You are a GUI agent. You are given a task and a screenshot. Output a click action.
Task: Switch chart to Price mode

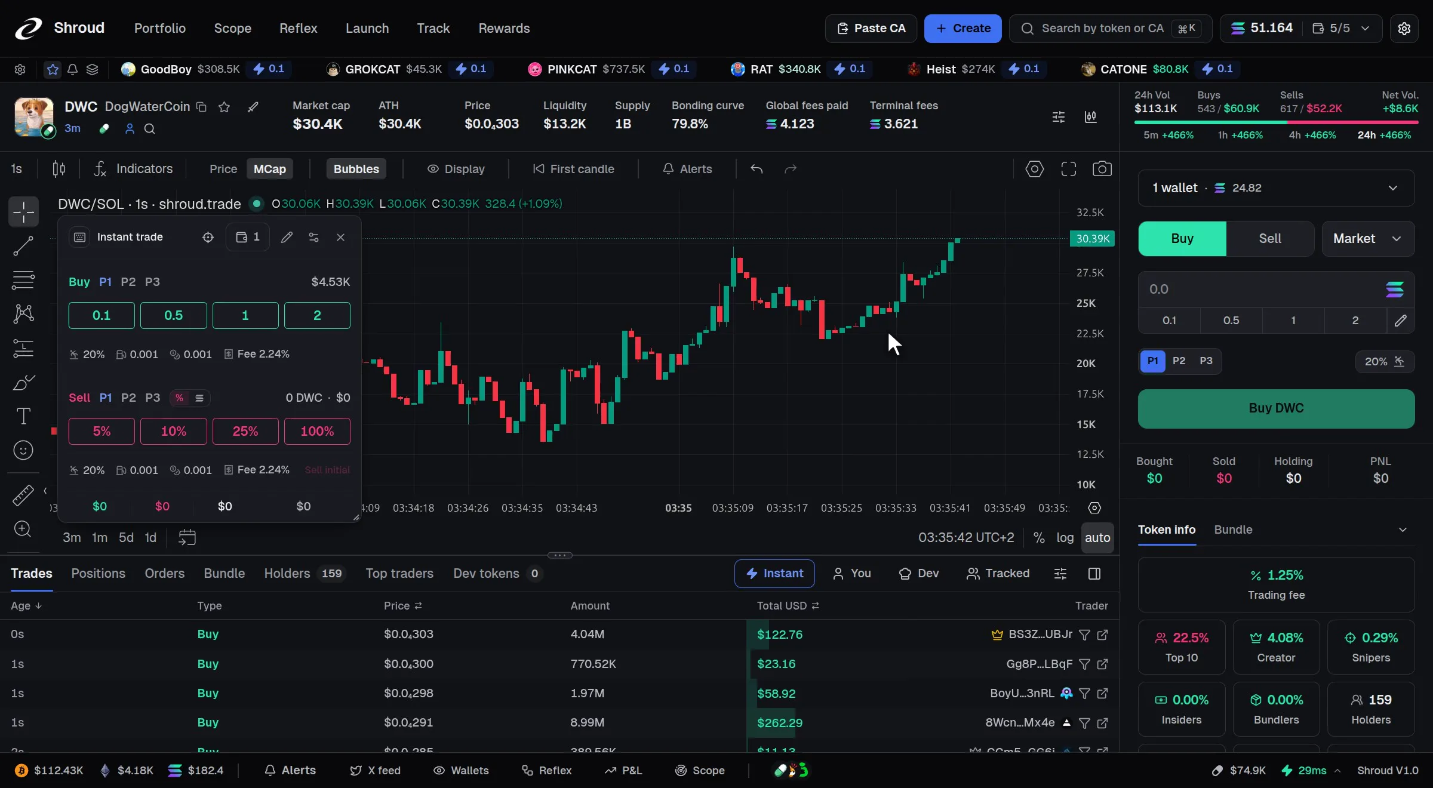pyautogui.click(x=223, y=169)
